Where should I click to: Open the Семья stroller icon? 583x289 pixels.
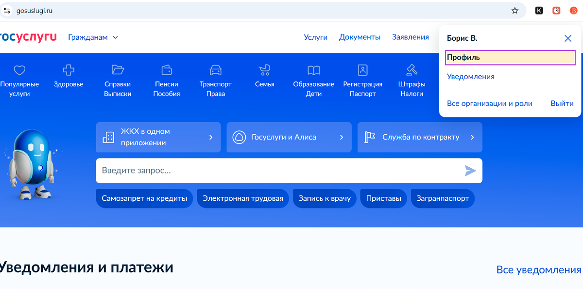[265, 70]
